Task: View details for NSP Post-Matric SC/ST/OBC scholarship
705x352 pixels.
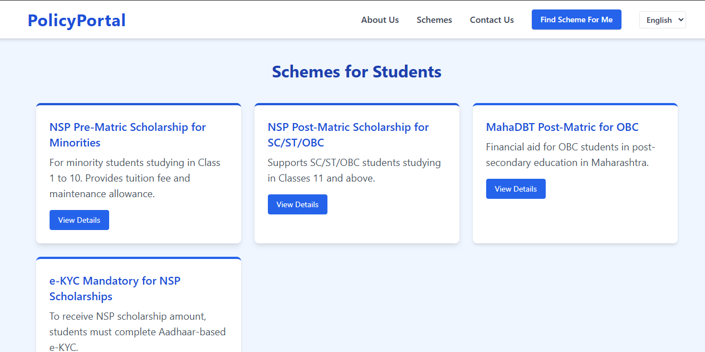Action: point(297,204)
